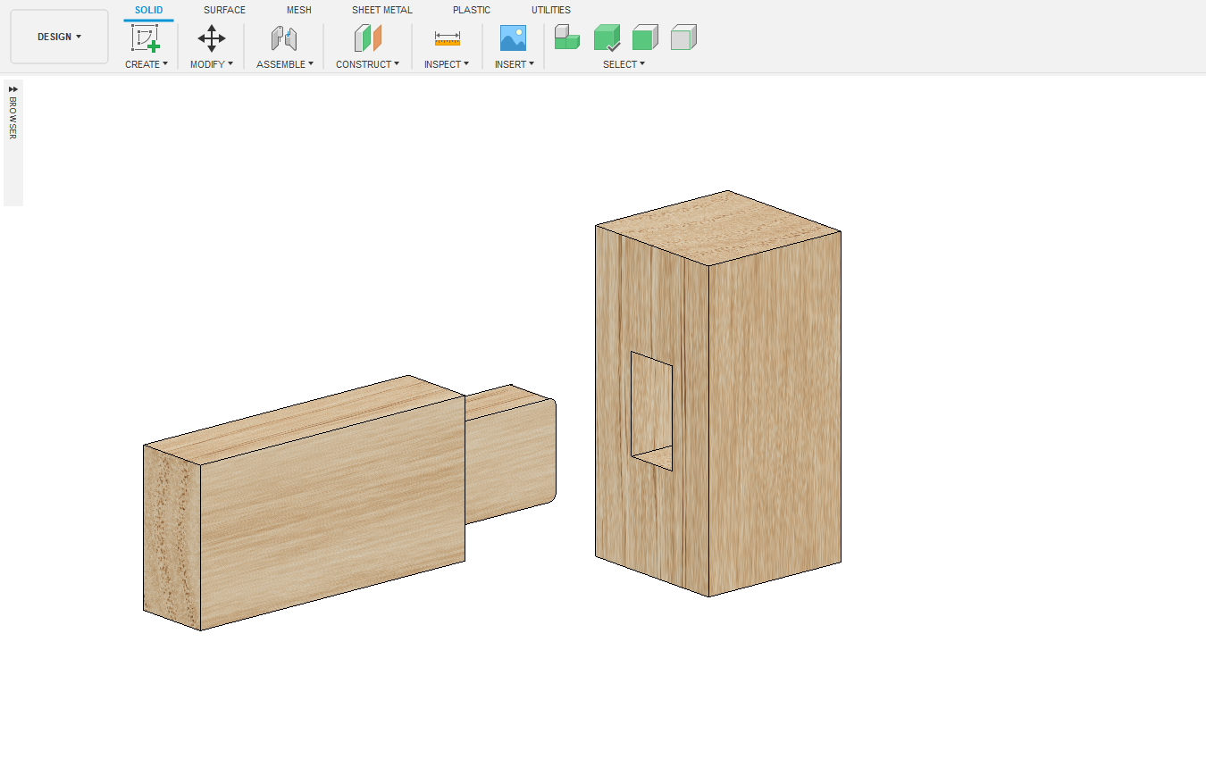Select the Move/Copy tool icon

click(212, 38)
